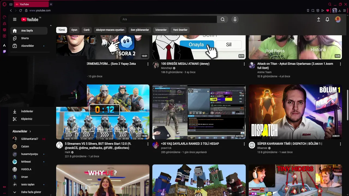
Task: Expand Daha fazla göster in subscriptions
Action: pos(29,192)
